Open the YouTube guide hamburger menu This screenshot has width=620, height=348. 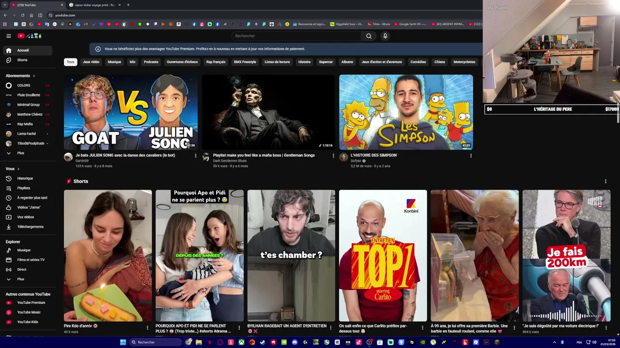(x=8, y=36)
